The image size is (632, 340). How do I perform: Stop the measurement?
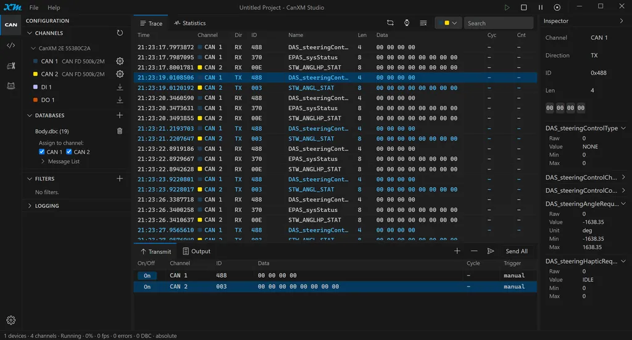[523, 7]
